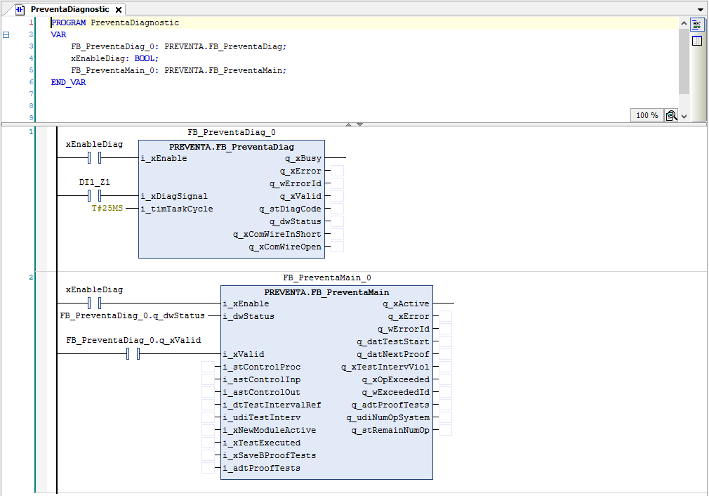
Task: Close the PreventaDiagnostic tab
Action: [119, 10]
